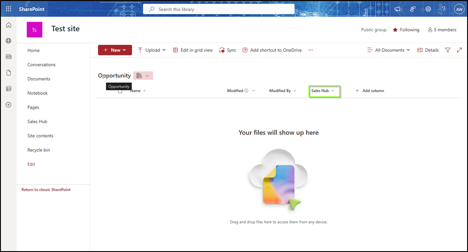468x252 pixels.
Task: Click the globe My sites icon
Action: point(8,41)
